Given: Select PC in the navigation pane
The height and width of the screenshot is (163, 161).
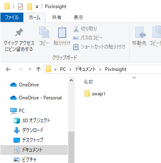Looking at the screenshot, I should click(x=18, y=111).
